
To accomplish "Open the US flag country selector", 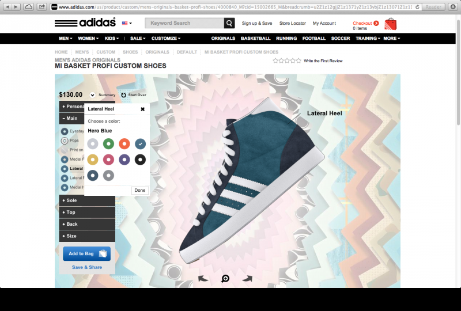I will click(127, 23).
